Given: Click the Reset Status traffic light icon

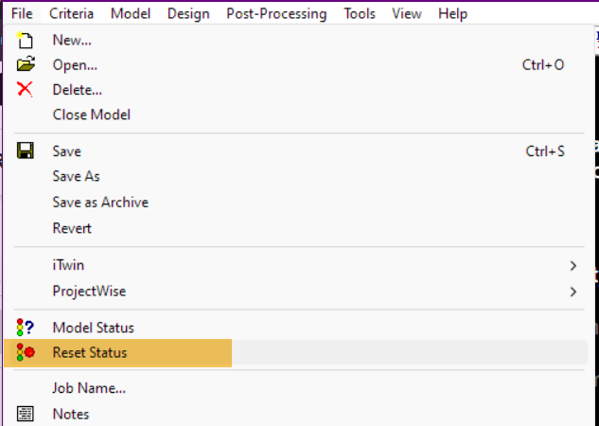Looking at the screenshot, I should tap(26, 353).
